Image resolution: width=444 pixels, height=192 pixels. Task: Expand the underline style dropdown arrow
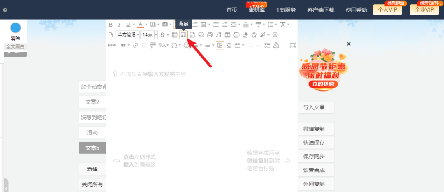pos(133,25)
